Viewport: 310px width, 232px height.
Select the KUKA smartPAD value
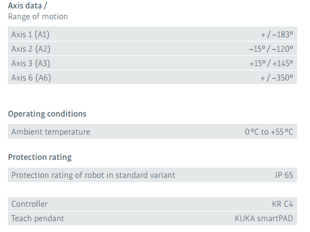(x=264, y=218)
